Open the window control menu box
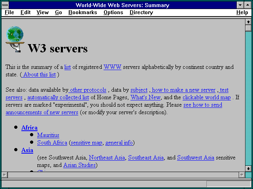253x189 pixels. [5, 5]
